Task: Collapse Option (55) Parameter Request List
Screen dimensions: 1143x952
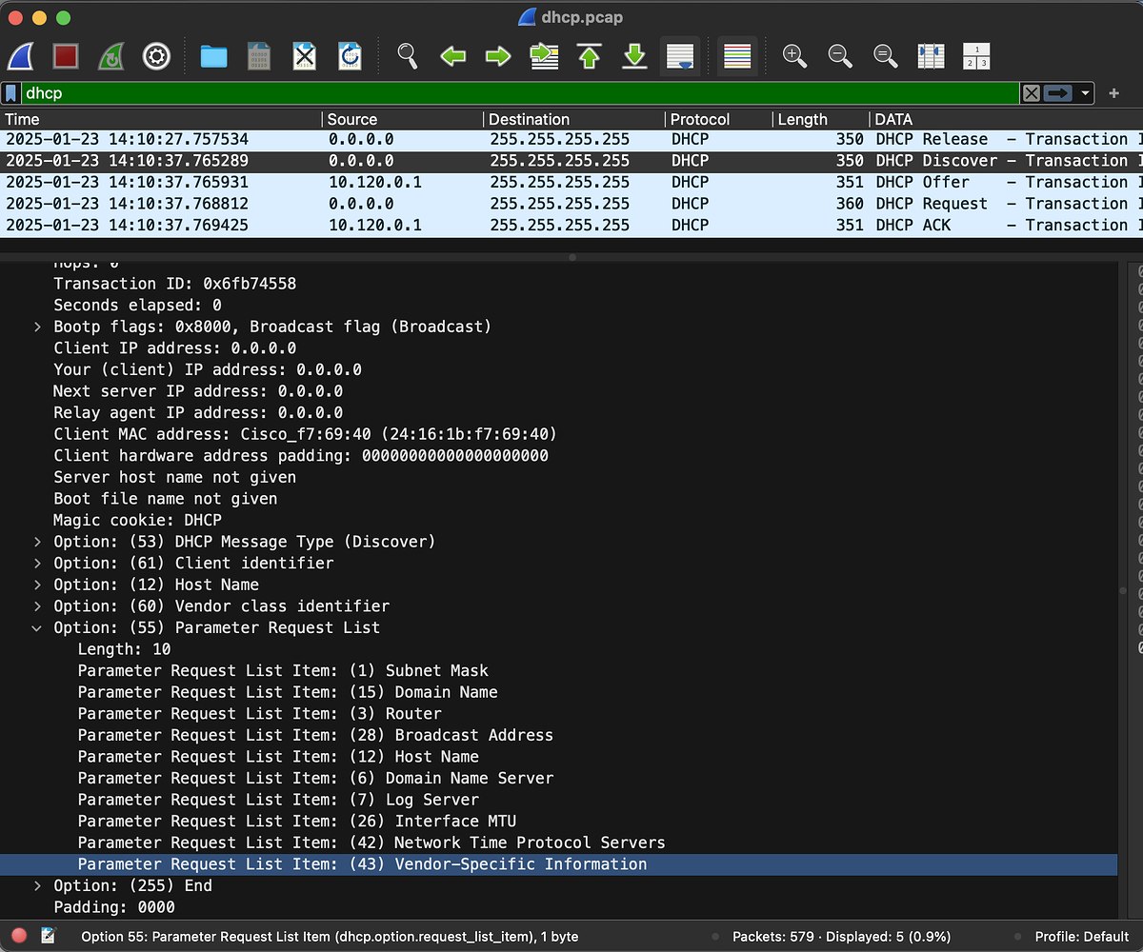Action: (x=37, y=628)
